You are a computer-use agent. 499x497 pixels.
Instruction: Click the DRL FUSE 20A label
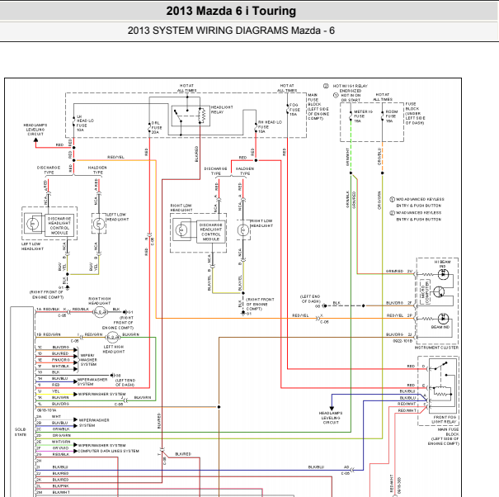pyautogui.click(x=157, y=127)
